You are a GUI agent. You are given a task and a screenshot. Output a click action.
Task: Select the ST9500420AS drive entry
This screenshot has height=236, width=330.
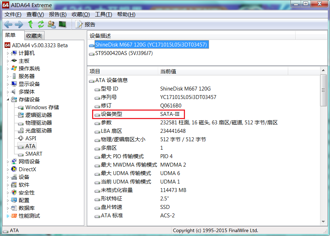(x=124, y=53)
